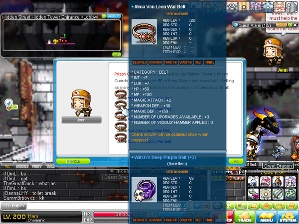299x224 pixels.
Task: Use the purple-green potion quick slot (94)
Action: (253, 194)
